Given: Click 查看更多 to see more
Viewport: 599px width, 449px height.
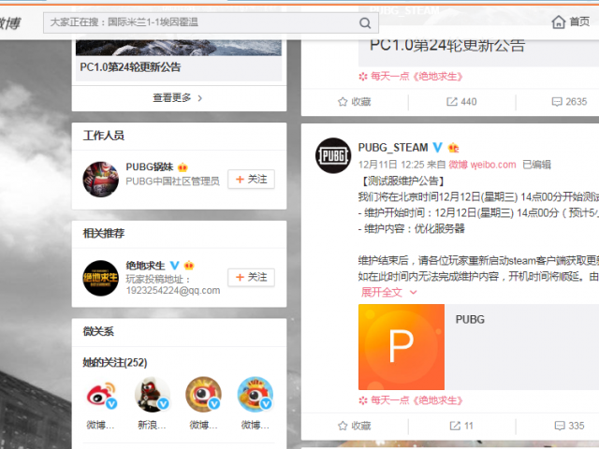Looking at the screenshot, I should pos(178,98).
